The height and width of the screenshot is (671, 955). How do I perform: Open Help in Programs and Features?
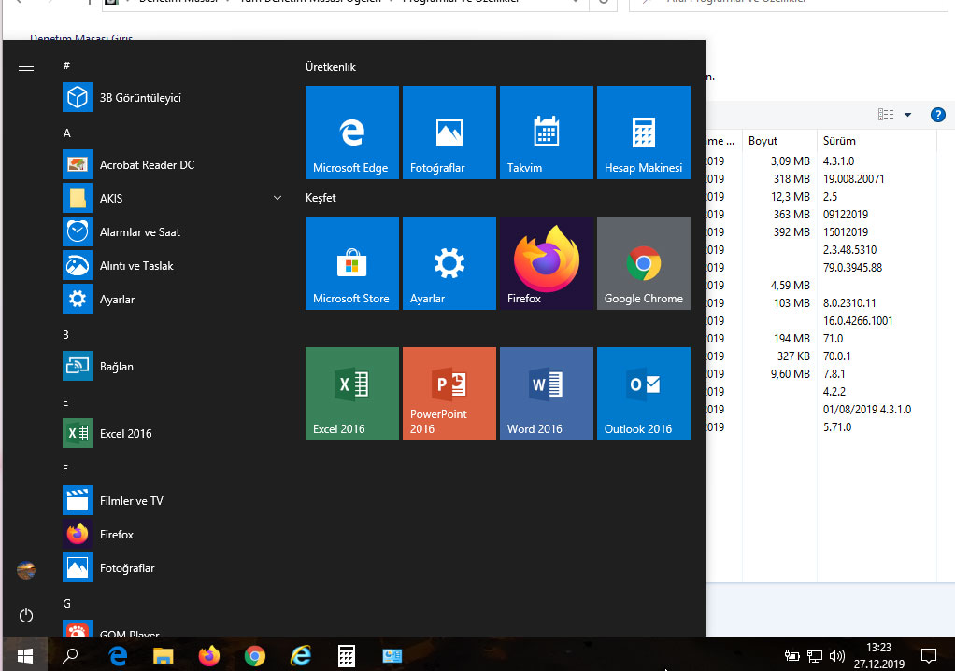coord(938,115)
